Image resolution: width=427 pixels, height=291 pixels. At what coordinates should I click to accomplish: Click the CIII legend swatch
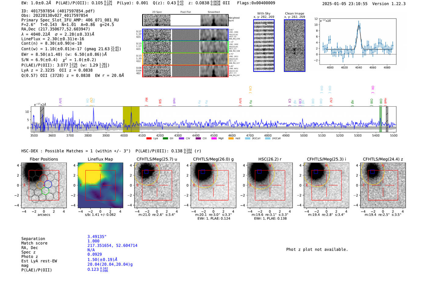[x=198, y=138]
